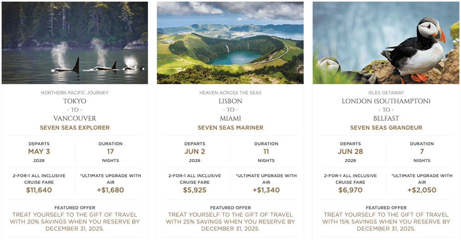View the 20% savings featured offer
The width and height of the screenshot is (461, 240).
point(75,222)
